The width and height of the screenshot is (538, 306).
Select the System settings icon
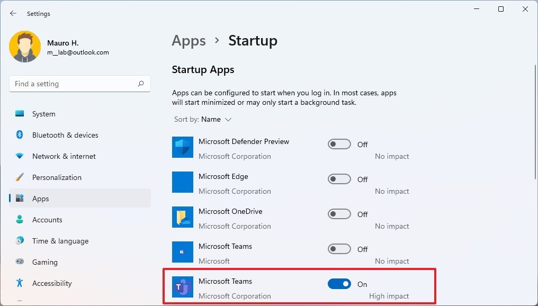coord(20,113)
